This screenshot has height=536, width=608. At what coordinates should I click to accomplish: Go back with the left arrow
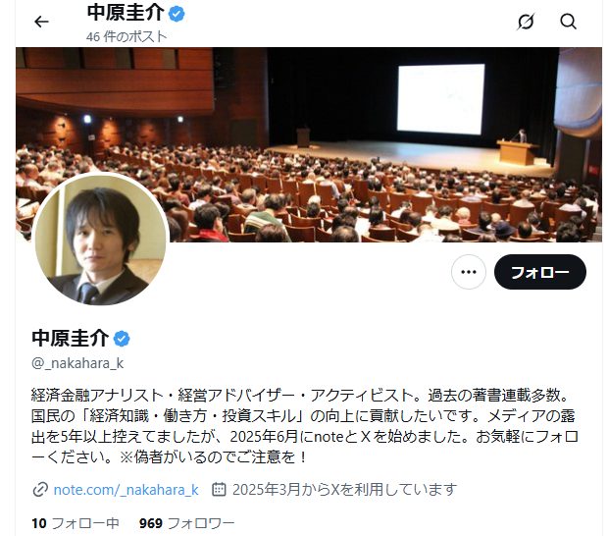tap(41, 22)
